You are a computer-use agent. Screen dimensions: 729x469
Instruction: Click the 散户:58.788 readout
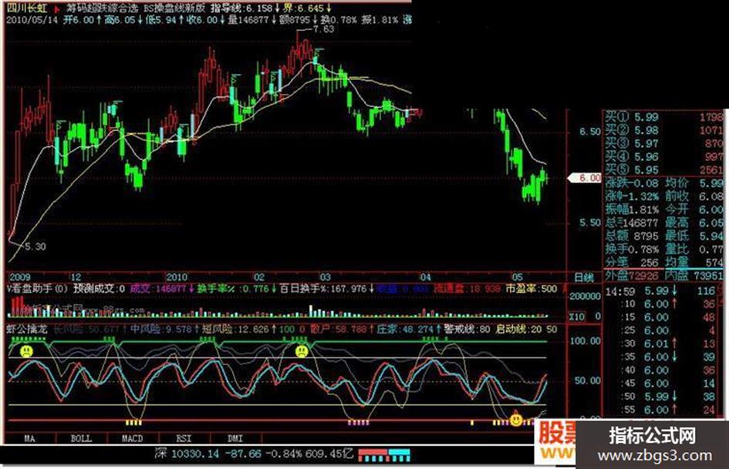point(343,330)
